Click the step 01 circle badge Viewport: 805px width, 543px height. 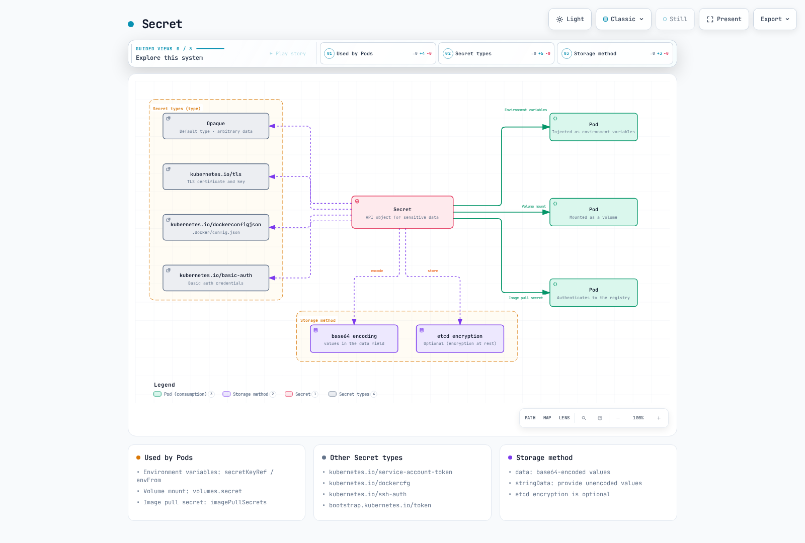(329, 53)
